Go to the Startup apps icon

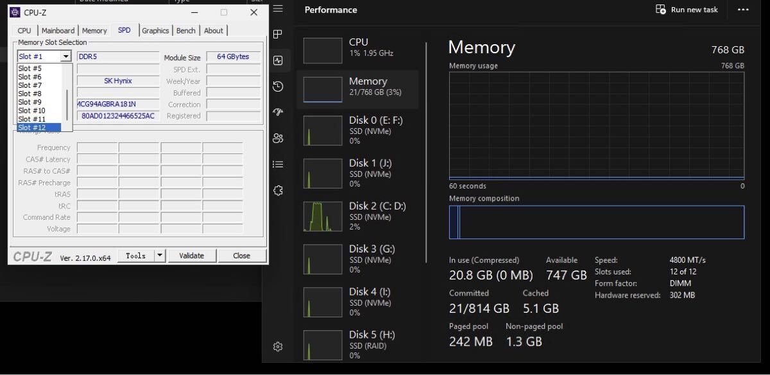278,112
